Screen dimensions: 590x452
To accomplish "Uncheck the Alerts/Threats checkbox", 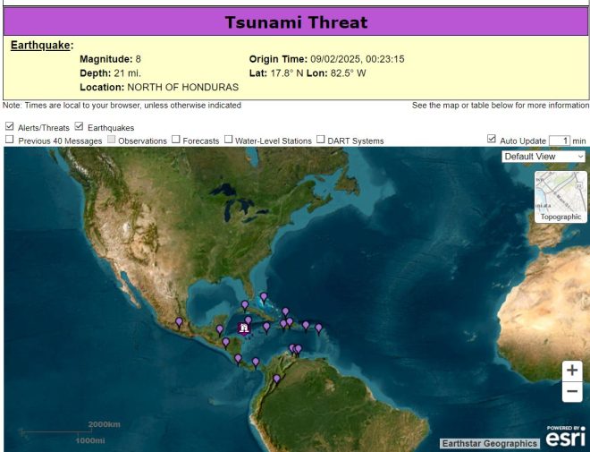I will coord(10,127).
